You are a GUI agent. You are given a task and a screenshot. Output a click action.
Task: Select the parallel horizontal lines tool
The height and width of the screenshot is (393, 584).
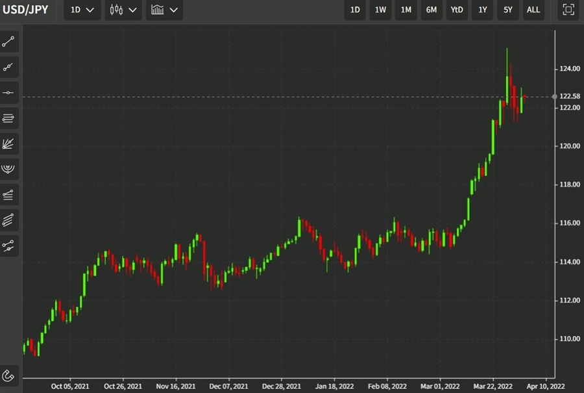click(8, 118)
